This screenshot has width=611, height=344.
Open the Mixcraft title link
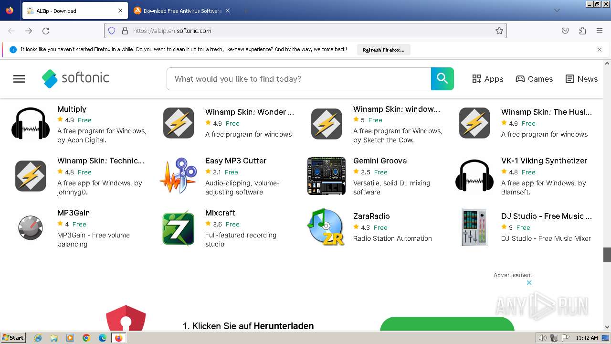pos(220,213)
